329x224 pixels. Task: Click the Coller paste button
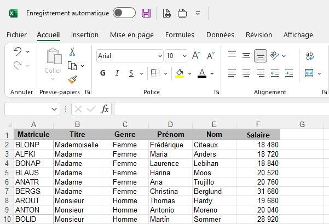[53, 64]
